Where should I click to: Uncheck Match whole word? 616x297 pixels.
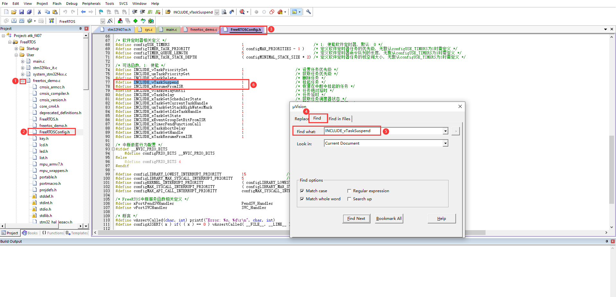(x=302, y=199)
